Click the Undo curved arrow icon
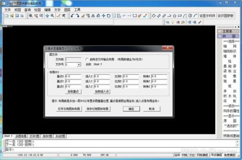Screen dimensions: 242x160 tap(72, 16)
